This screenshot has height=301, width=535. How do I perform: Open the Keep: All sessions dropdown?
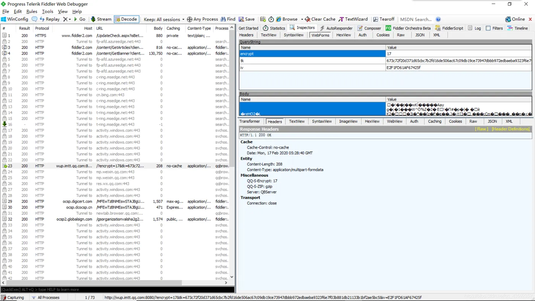164,19
